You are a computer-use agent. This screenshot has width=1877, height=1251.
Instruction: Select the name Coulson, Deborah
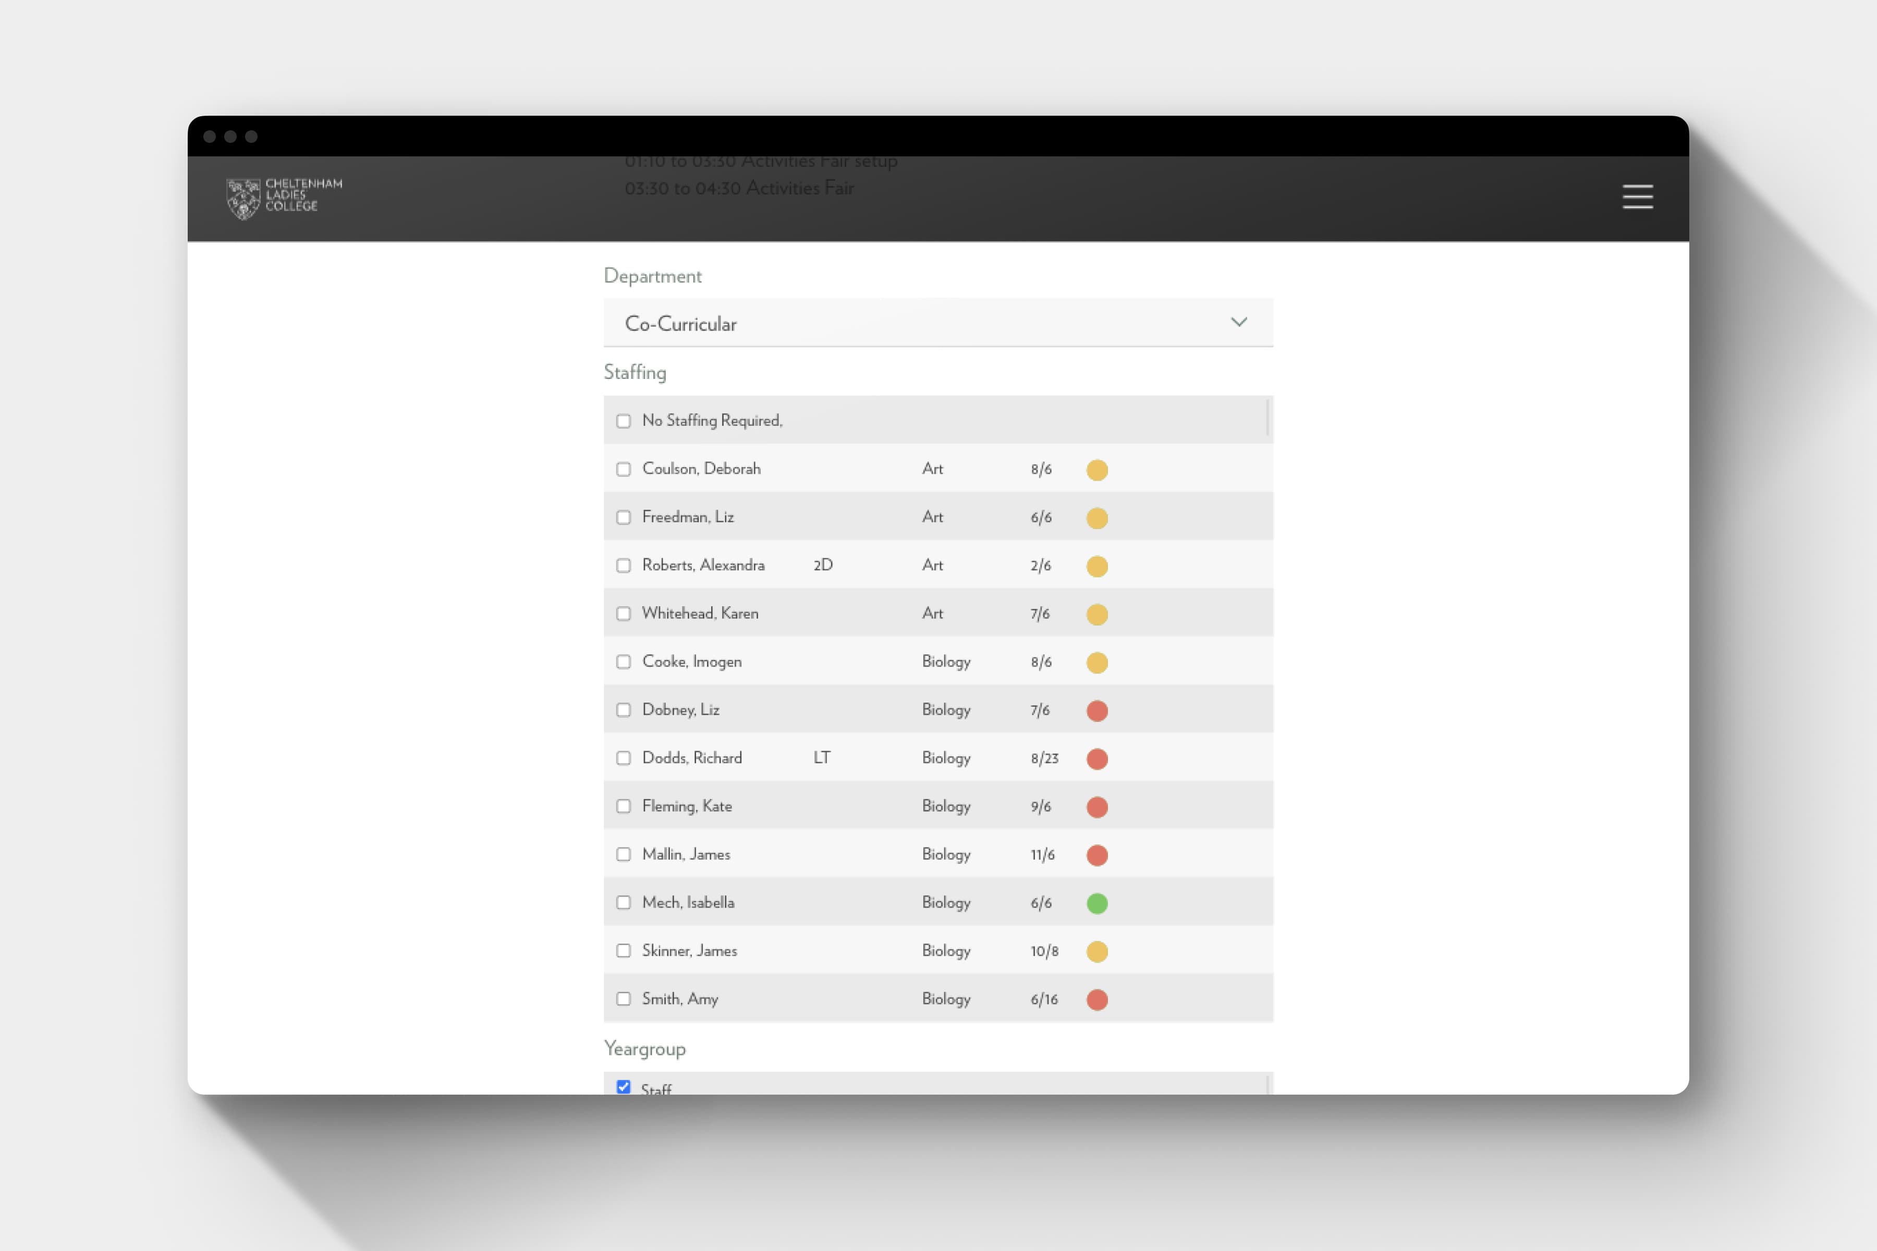pos(701,469)
